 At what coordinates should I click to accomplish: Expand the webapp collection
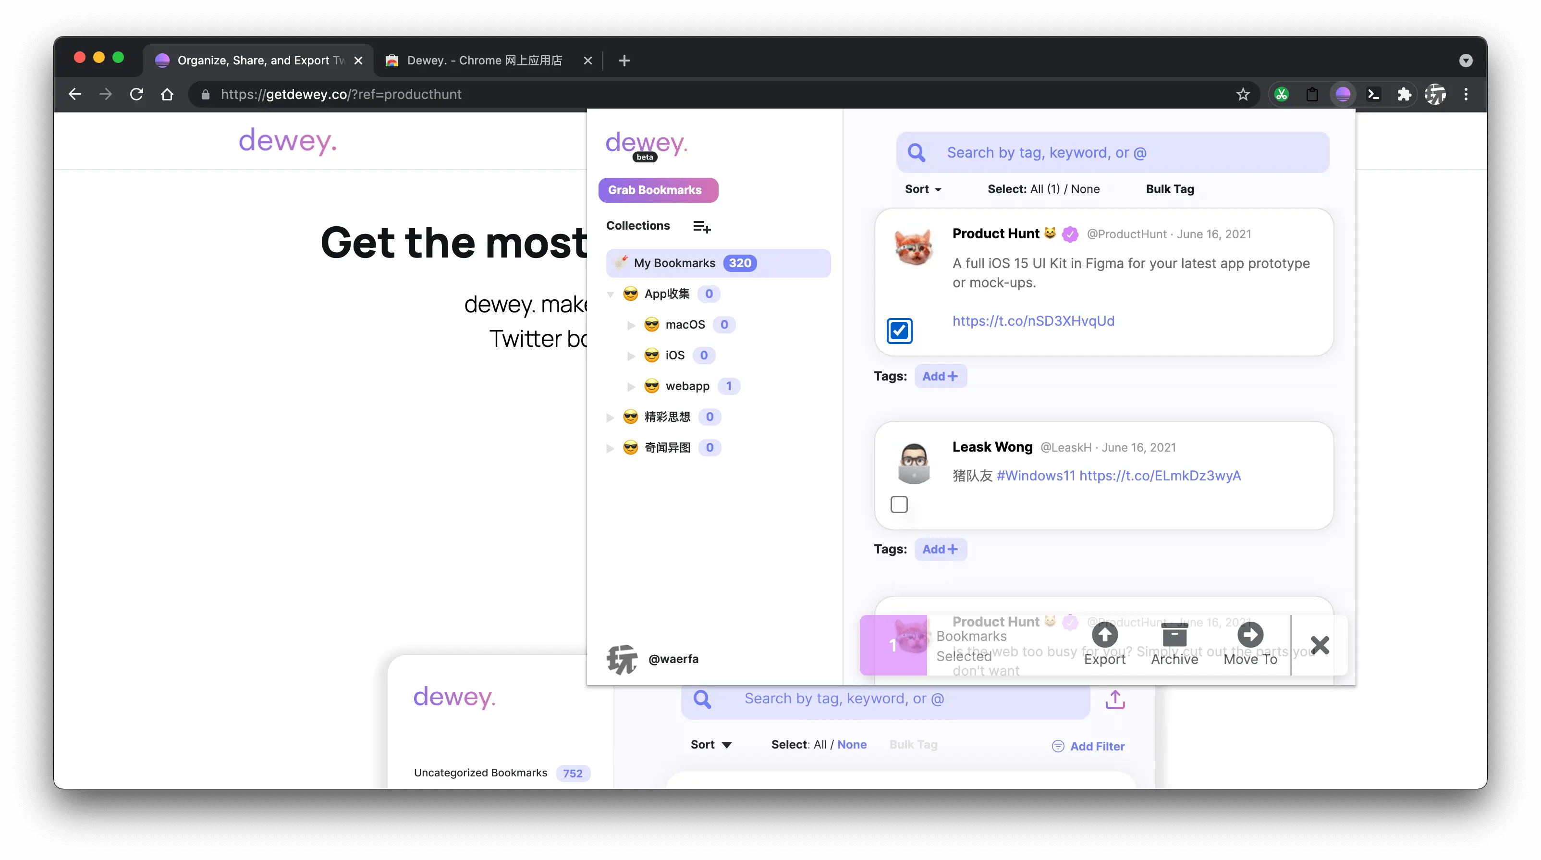(x=631, y=387)
